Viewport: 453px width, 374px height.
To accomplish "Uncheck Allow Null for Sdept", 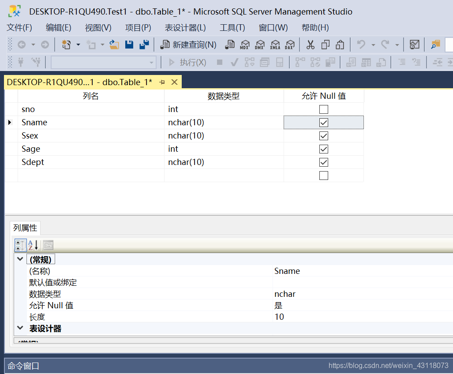I will [324, 162].
